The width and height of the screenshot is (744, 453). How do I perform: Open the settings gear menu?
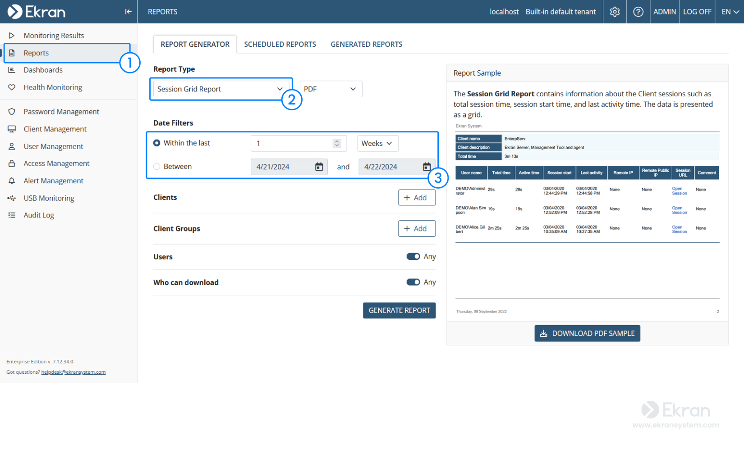(615, 12)
